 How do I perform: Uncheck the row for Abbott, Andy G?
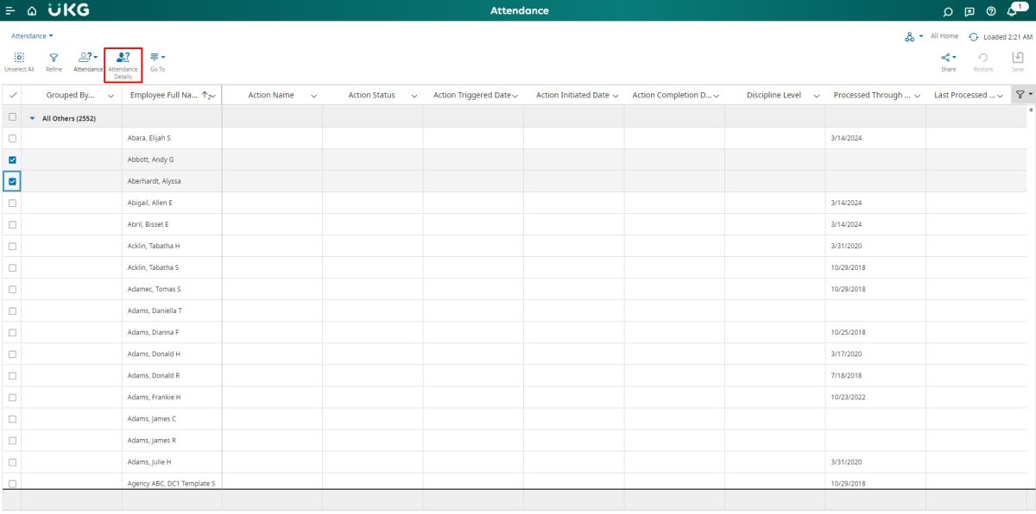(x=11, y=159)
